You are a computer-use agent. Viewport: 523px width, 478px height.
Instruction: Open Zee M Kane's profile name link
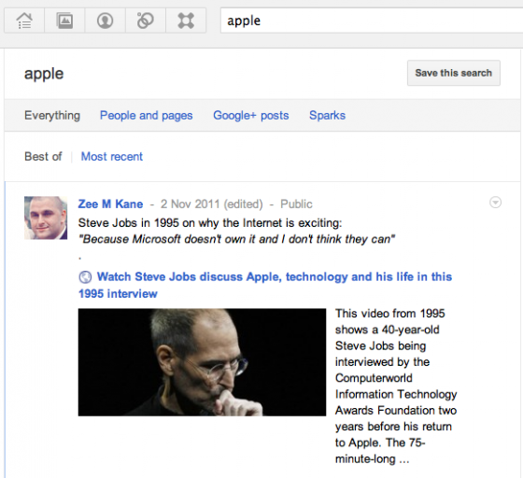110,204
